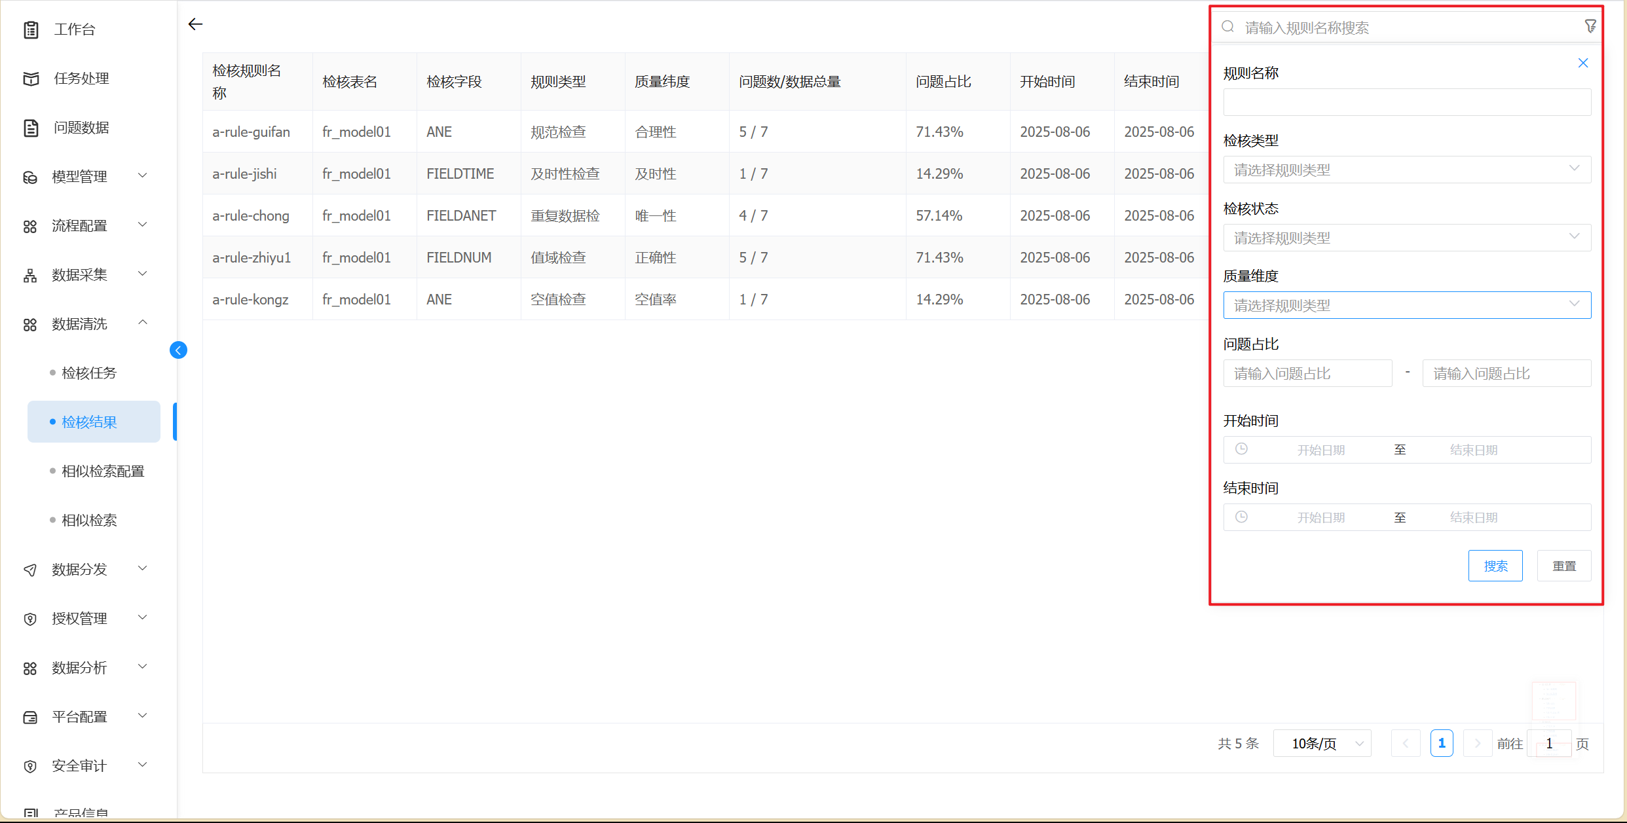1627x823 pixels.
Task: Open the 检核类型 dropdown
Action: coord(1406,170)
